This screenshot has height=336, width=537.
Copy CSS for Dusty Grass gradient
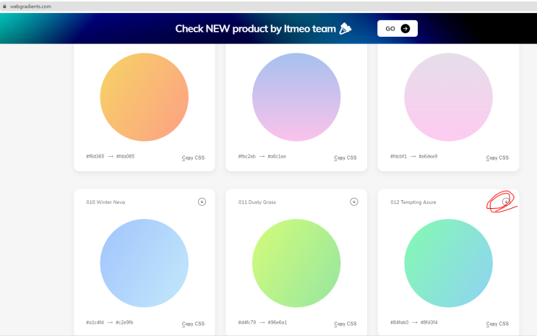pyautogui.click(x=345, y=324)
